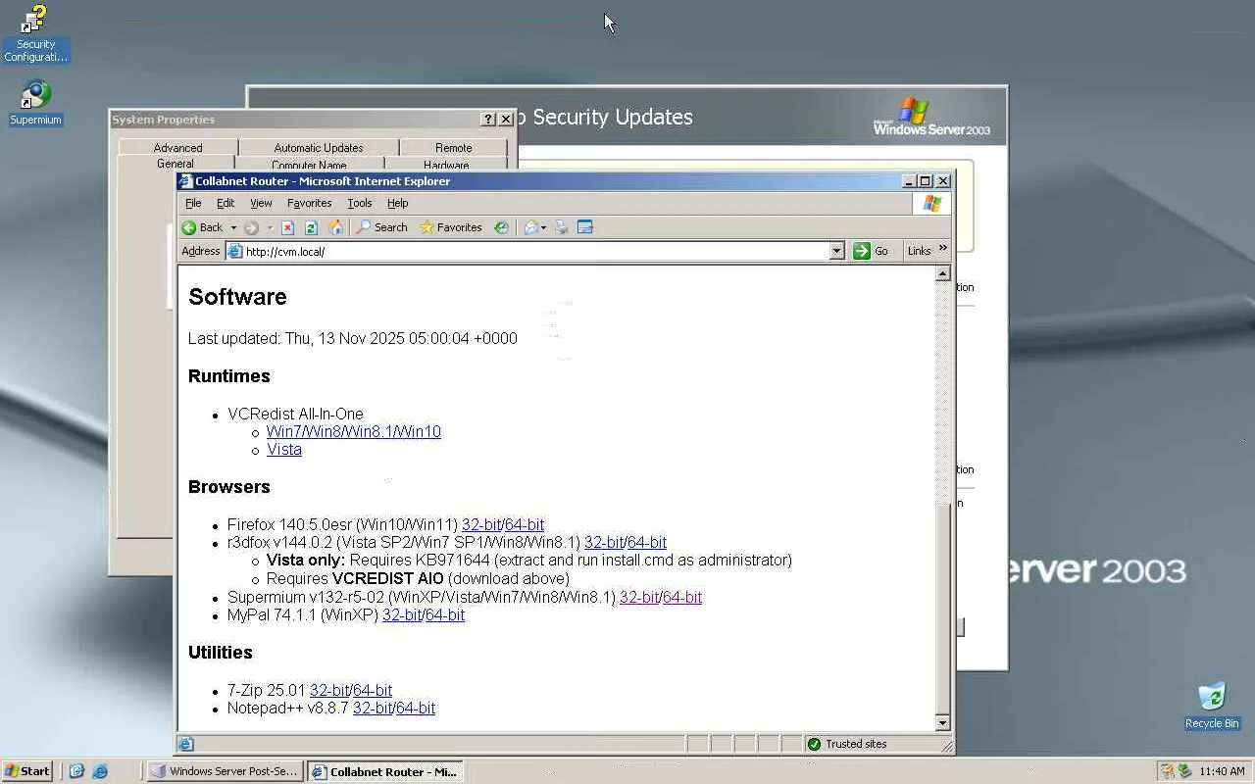
Task: Select the Hardware tab in System Properties
Action: click(446, 165)
